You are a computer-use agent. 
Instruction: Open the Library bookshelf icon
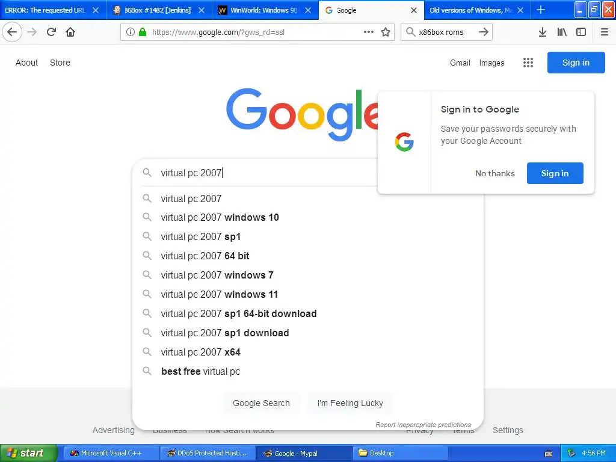[x=562, y=32]
